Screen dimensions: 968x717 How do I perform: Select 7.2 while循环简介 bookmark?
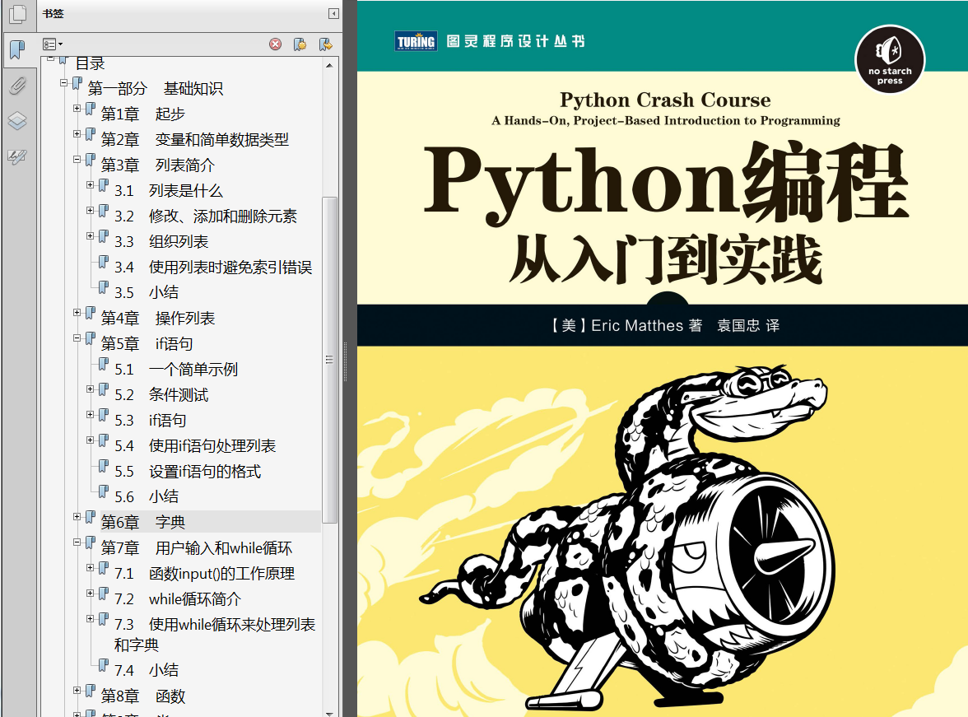coord(177,599)
